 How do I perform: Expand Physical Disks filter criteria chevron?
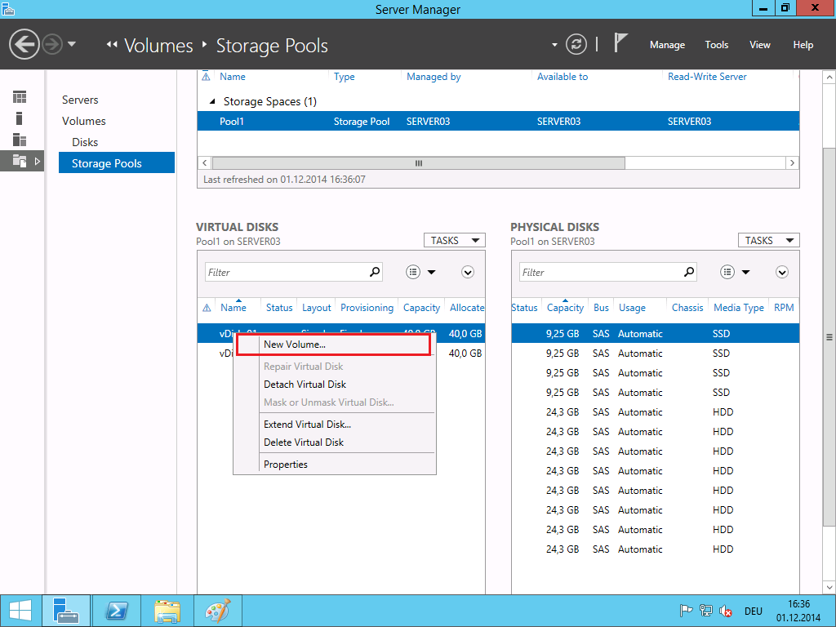click(x=782, y=273)
